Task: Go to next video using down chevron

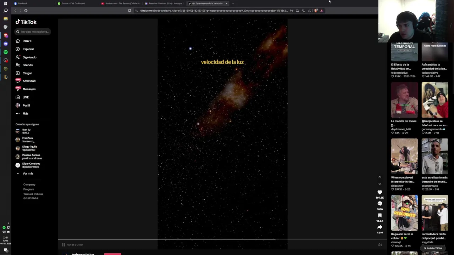Action: click(380, 184)
